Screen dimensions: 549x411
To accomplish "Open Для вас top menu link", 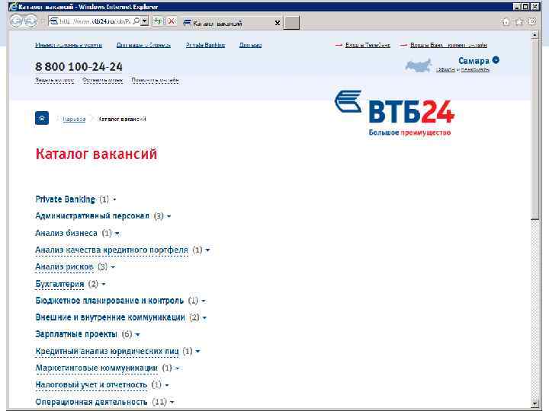I will 250,45.
